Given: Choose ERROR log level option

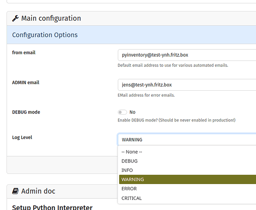Looking at the screenshot, I should pos(188,189).
